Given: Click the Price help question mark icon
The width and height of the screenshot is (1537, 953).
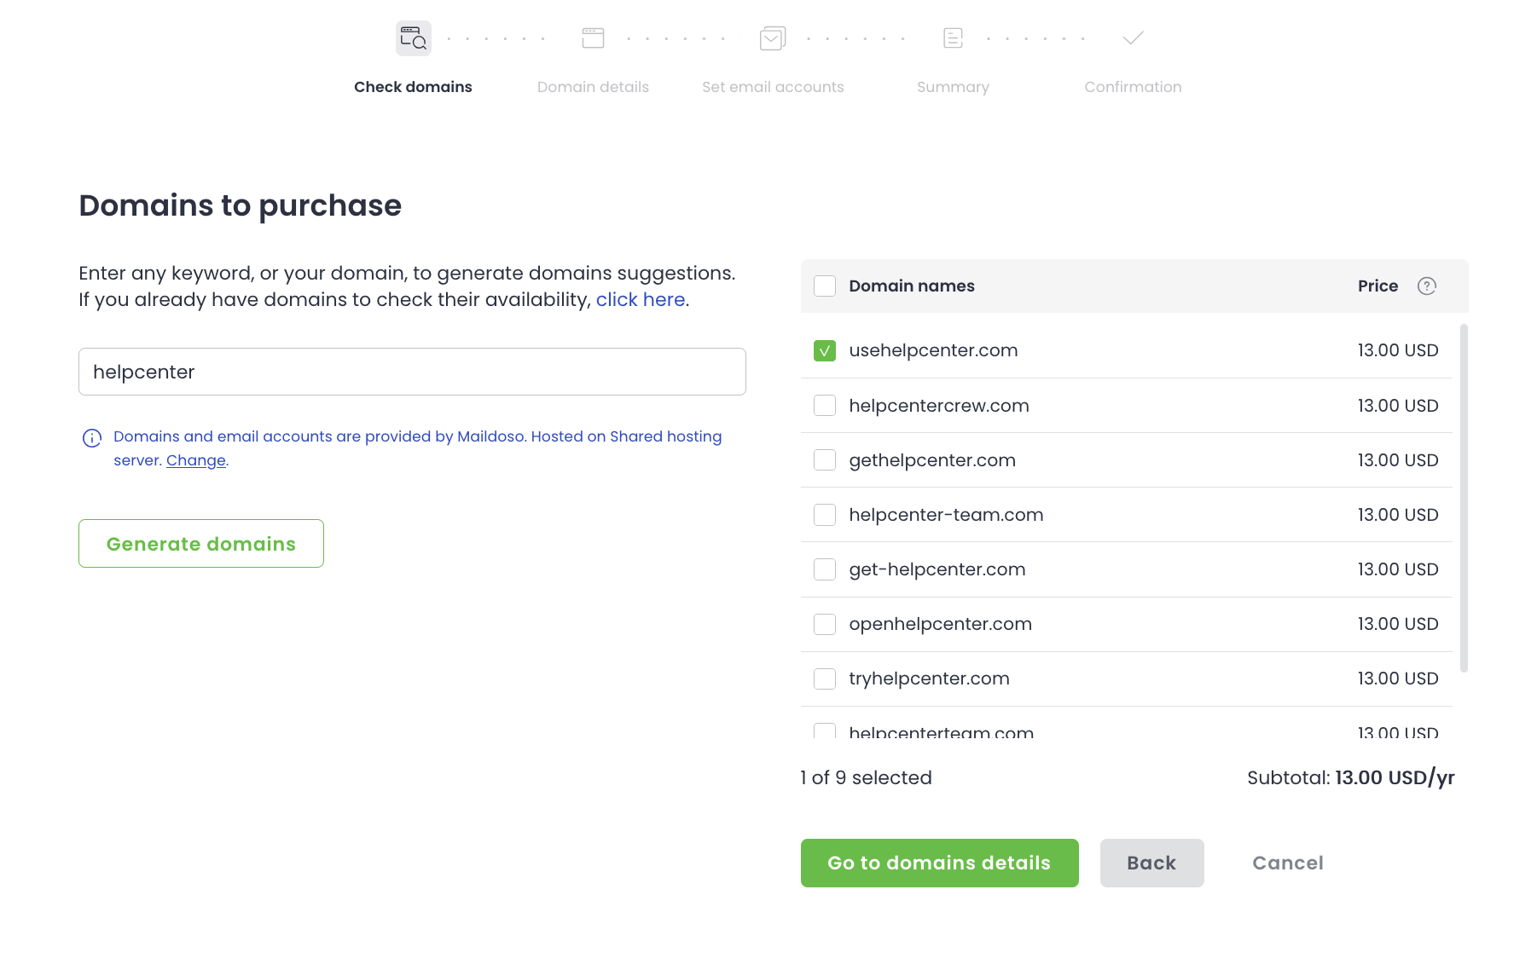Looking at the screenshot, I should 1426,286.
